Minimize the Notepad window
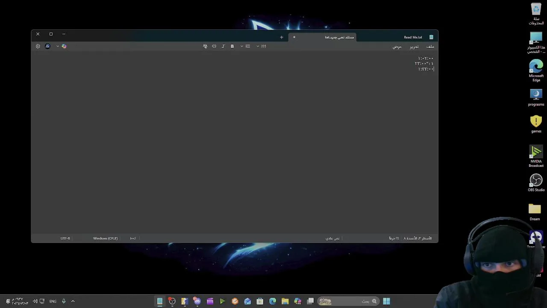The image size is (547, 308). (x=64, y=34)
